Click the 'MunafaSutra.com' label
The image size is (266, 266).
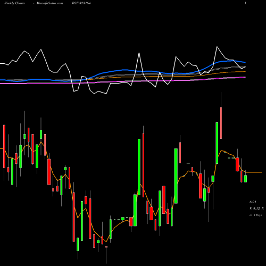(x=49, y=3)
